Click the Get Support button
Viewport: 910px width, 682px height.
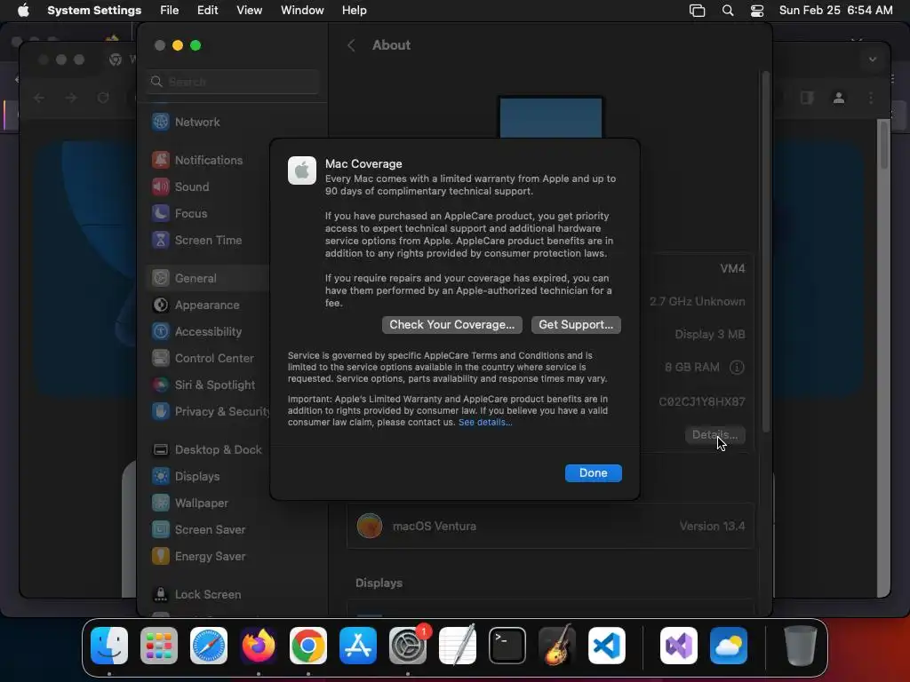pyautogui.click(x=576, y=325)
